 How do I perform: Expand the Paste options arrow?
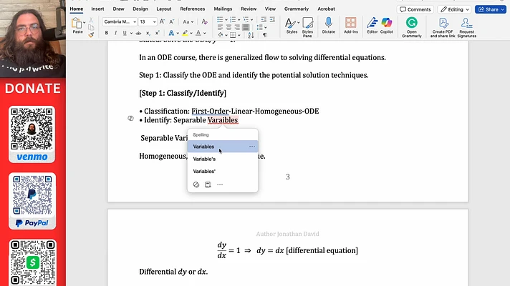point(85,23)
